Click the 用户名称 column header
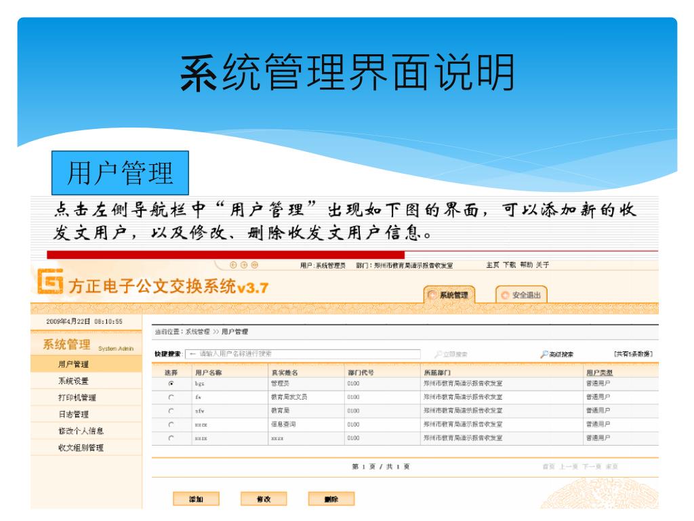The height and width of the screenshot is (521, 694). (209, 372)
